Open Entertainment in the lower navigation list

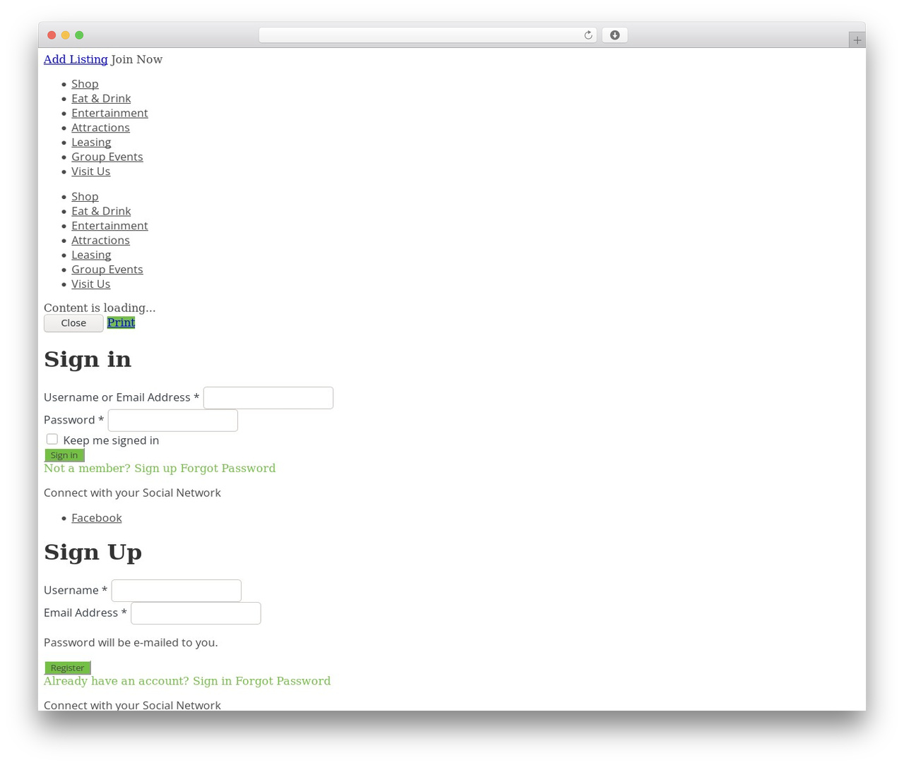[109, 226]
